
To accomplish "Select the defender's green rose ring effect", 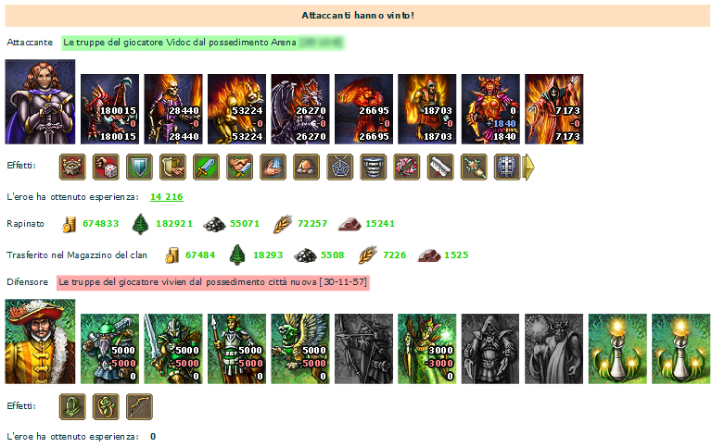I will coord(106,406).
